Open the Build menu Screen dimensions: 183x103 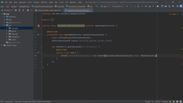click(51, 2)
